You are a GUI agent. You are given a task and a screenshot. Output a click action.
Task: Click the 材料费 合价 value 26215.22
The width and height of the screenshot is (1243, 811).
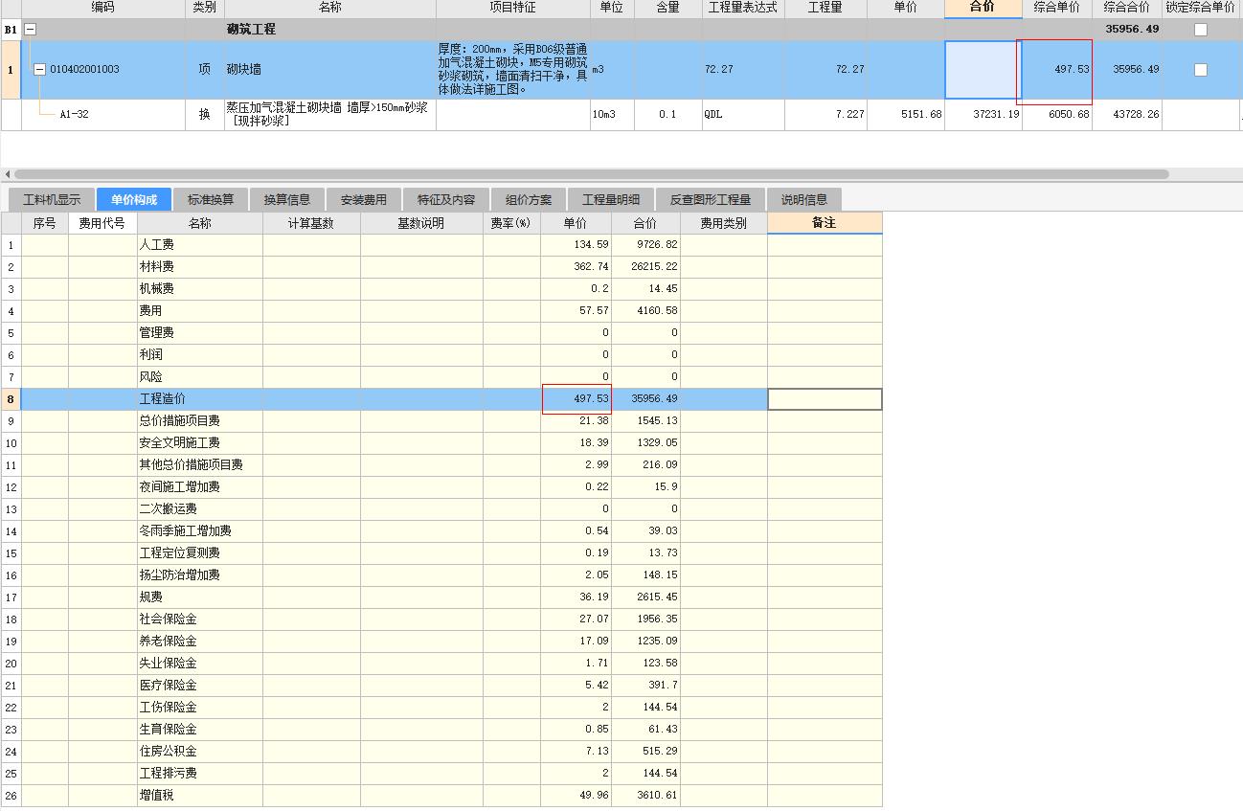tap(655, 267)
